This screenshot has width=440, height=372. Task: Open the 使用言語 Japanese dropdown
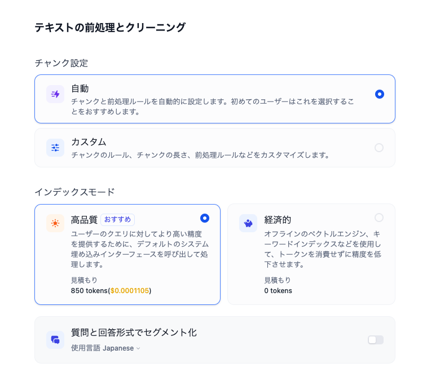click(x=105, y=348)
